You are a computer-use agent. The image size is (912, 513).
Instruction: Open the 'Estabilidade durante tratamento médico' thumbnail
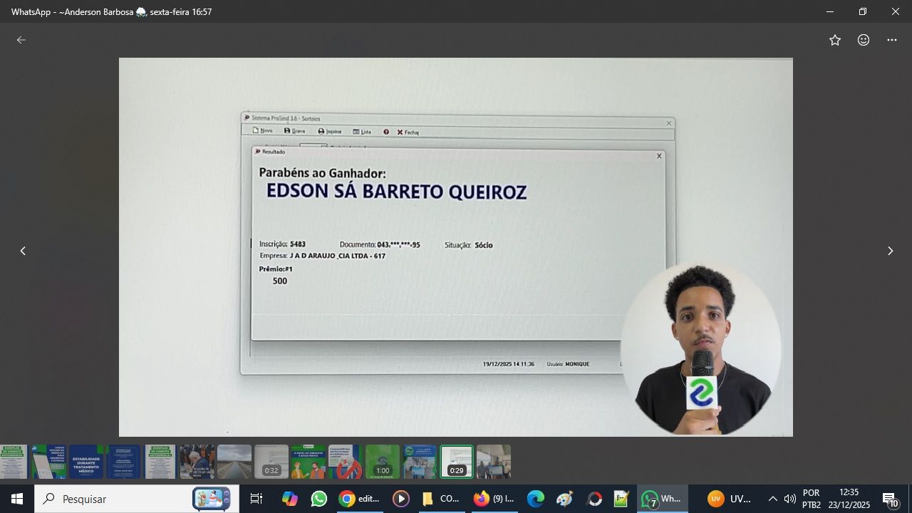point(86,462)
